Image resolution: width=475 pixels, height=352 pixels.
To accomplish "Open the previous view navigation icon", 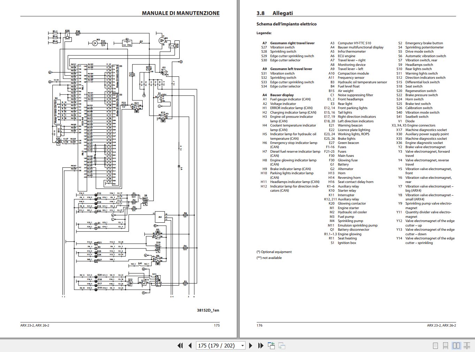I will coord(272,345).
